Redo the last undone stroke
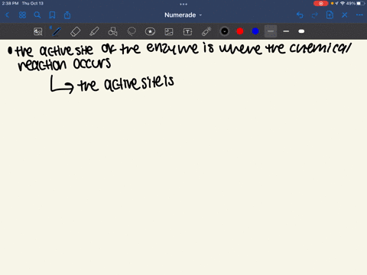 pos(315,15)
